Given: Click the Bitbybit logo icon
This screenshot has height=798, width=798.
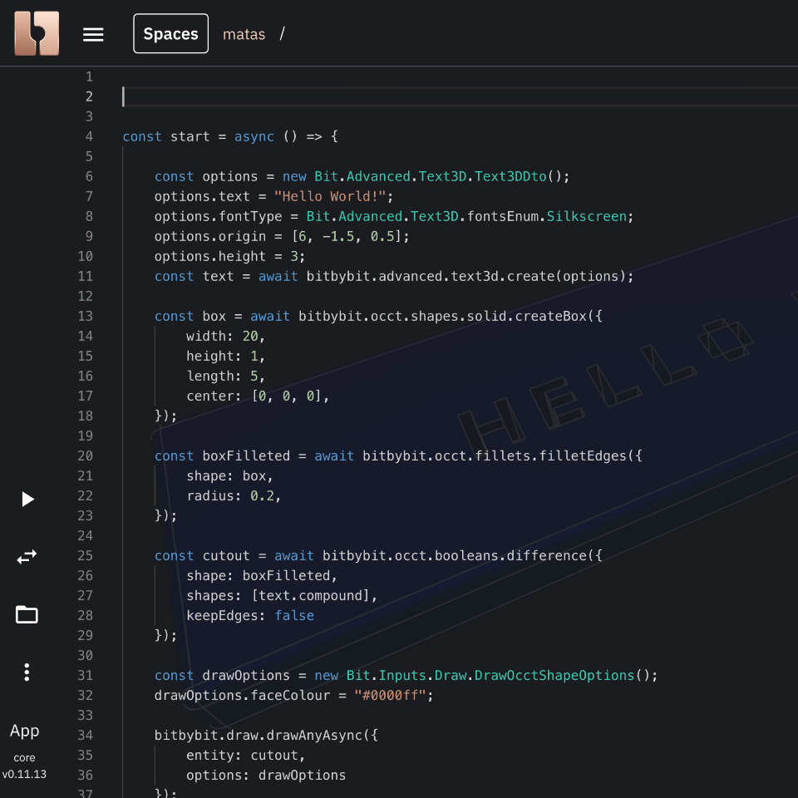Looking at the screenshot, I should (37, 34).
